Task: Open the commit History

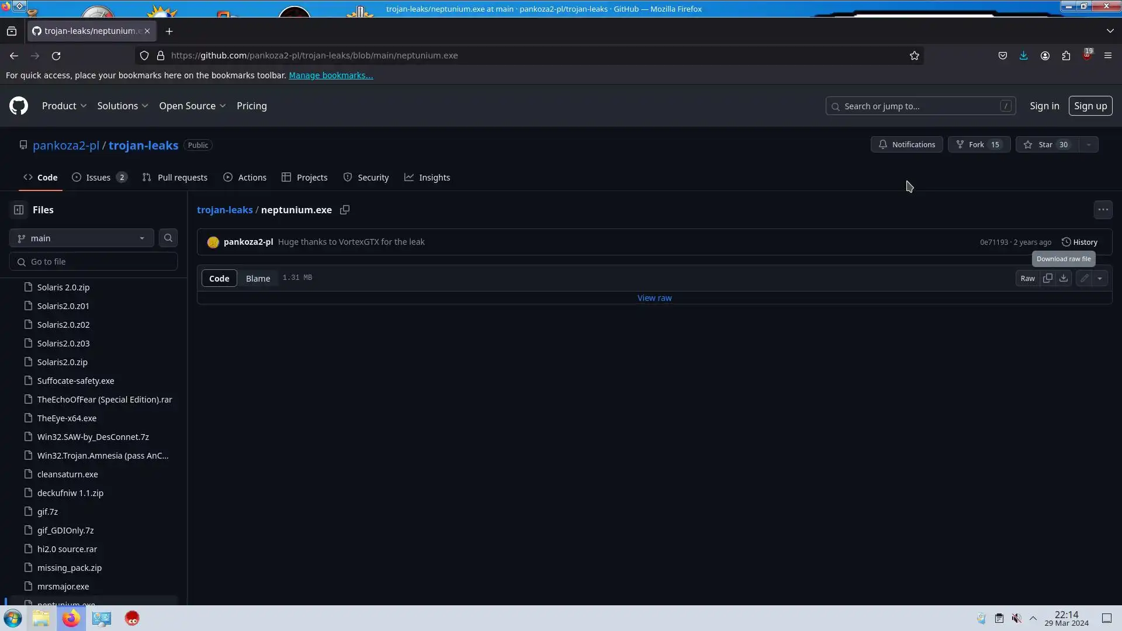Action: pyautogui.click(x=1079, y=242)
